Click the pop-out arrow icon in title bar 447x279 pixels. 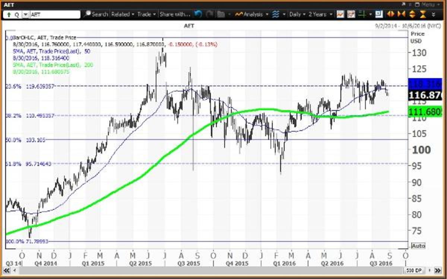point(403,4)
